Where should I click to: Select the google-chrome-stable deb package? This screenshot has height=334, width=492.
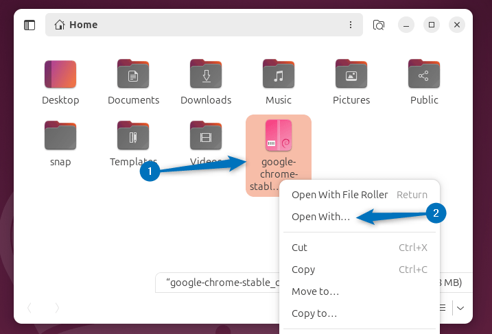tap(279, 136)
